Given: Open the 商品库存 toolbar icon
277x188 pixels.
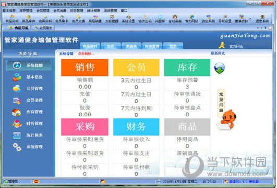Looking at the screenshot, I should pos(29,19).
